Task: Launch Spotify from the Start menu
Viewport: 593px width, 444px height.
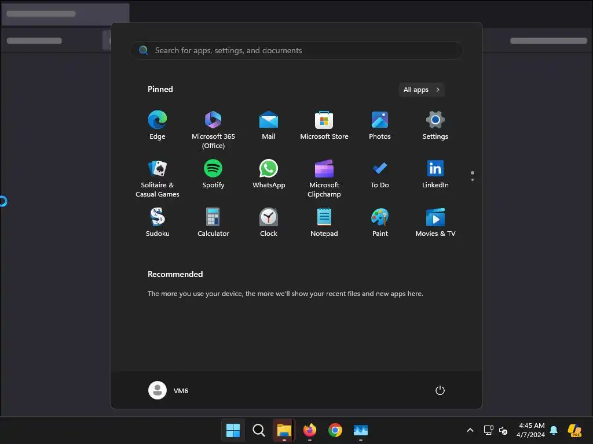Action: 213,174
